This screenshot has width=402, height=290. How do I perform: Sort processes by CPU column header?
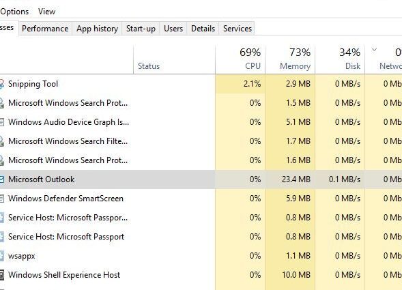pos(240,60)
